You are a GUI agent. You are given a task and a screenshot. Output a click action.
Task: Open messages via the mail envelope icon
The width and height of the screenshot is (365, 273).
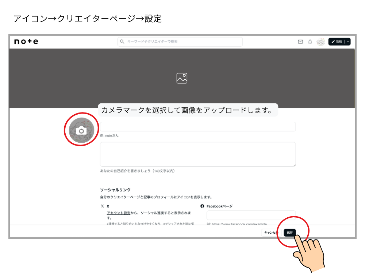pos(300,41)
